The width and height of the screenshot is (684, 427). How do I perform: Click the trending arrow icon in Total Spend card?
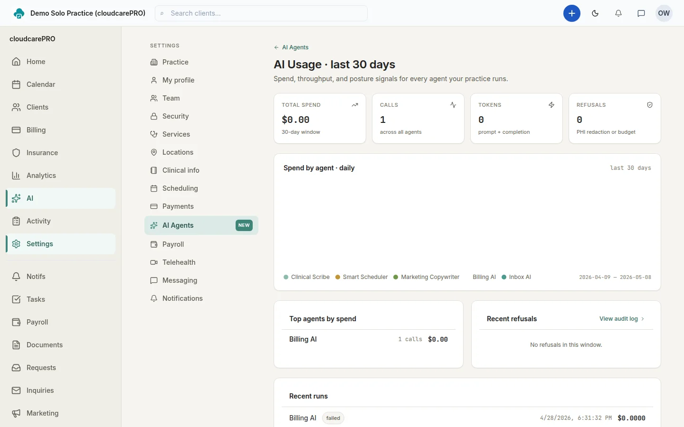click(x=355, y=105)
